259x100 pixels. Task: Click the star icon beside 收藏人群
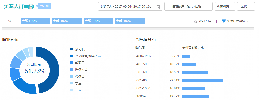pos(195,21)
